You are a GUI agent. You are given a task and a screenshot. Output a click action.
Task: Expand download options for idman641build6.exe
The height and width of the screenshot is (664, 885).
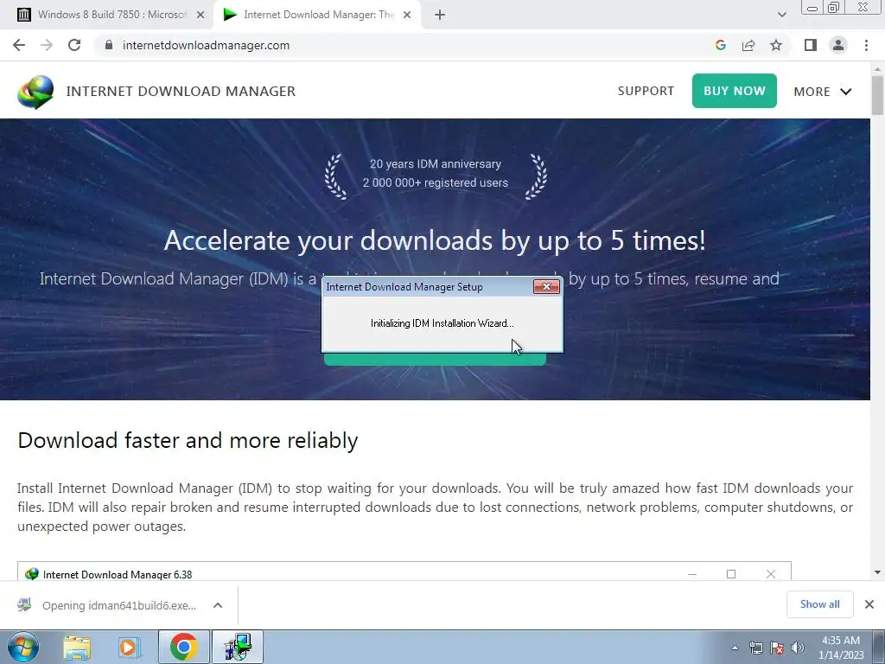[218, 605]
